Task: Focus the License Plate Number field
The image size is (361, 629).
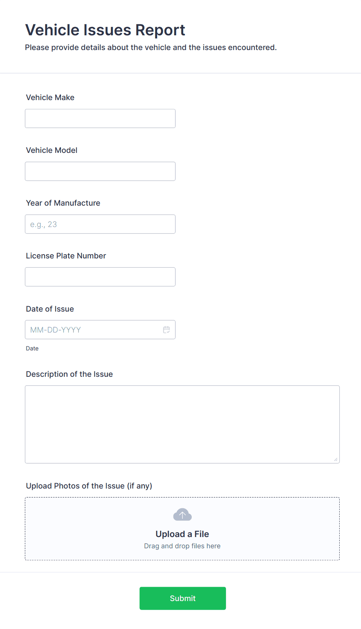Action: point(100,277)
